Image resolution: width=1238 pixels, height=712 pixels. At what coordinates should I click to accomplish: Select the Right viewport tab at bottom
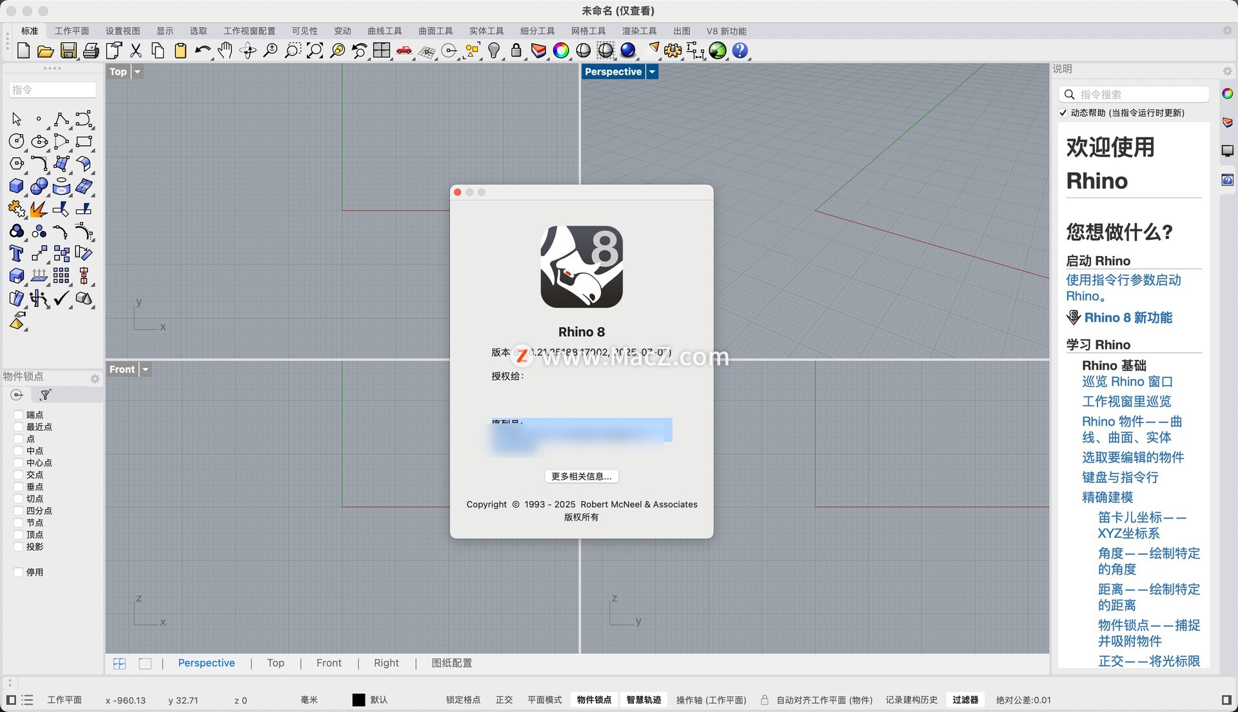pyautogui.click(x=386, y=663)
